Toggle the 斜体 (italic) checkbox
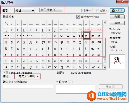129x103 pixels. (98, 11)
